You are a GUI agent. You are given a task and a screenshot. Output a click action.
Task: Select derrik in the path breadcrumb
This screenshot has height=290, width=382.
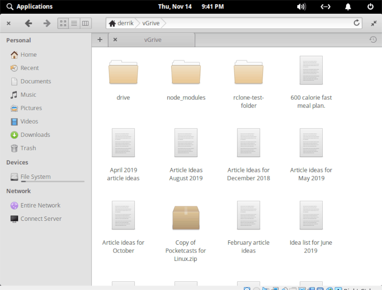[125, 23]
